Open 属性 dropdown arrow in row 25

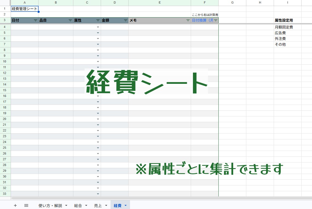click(98, 148)
